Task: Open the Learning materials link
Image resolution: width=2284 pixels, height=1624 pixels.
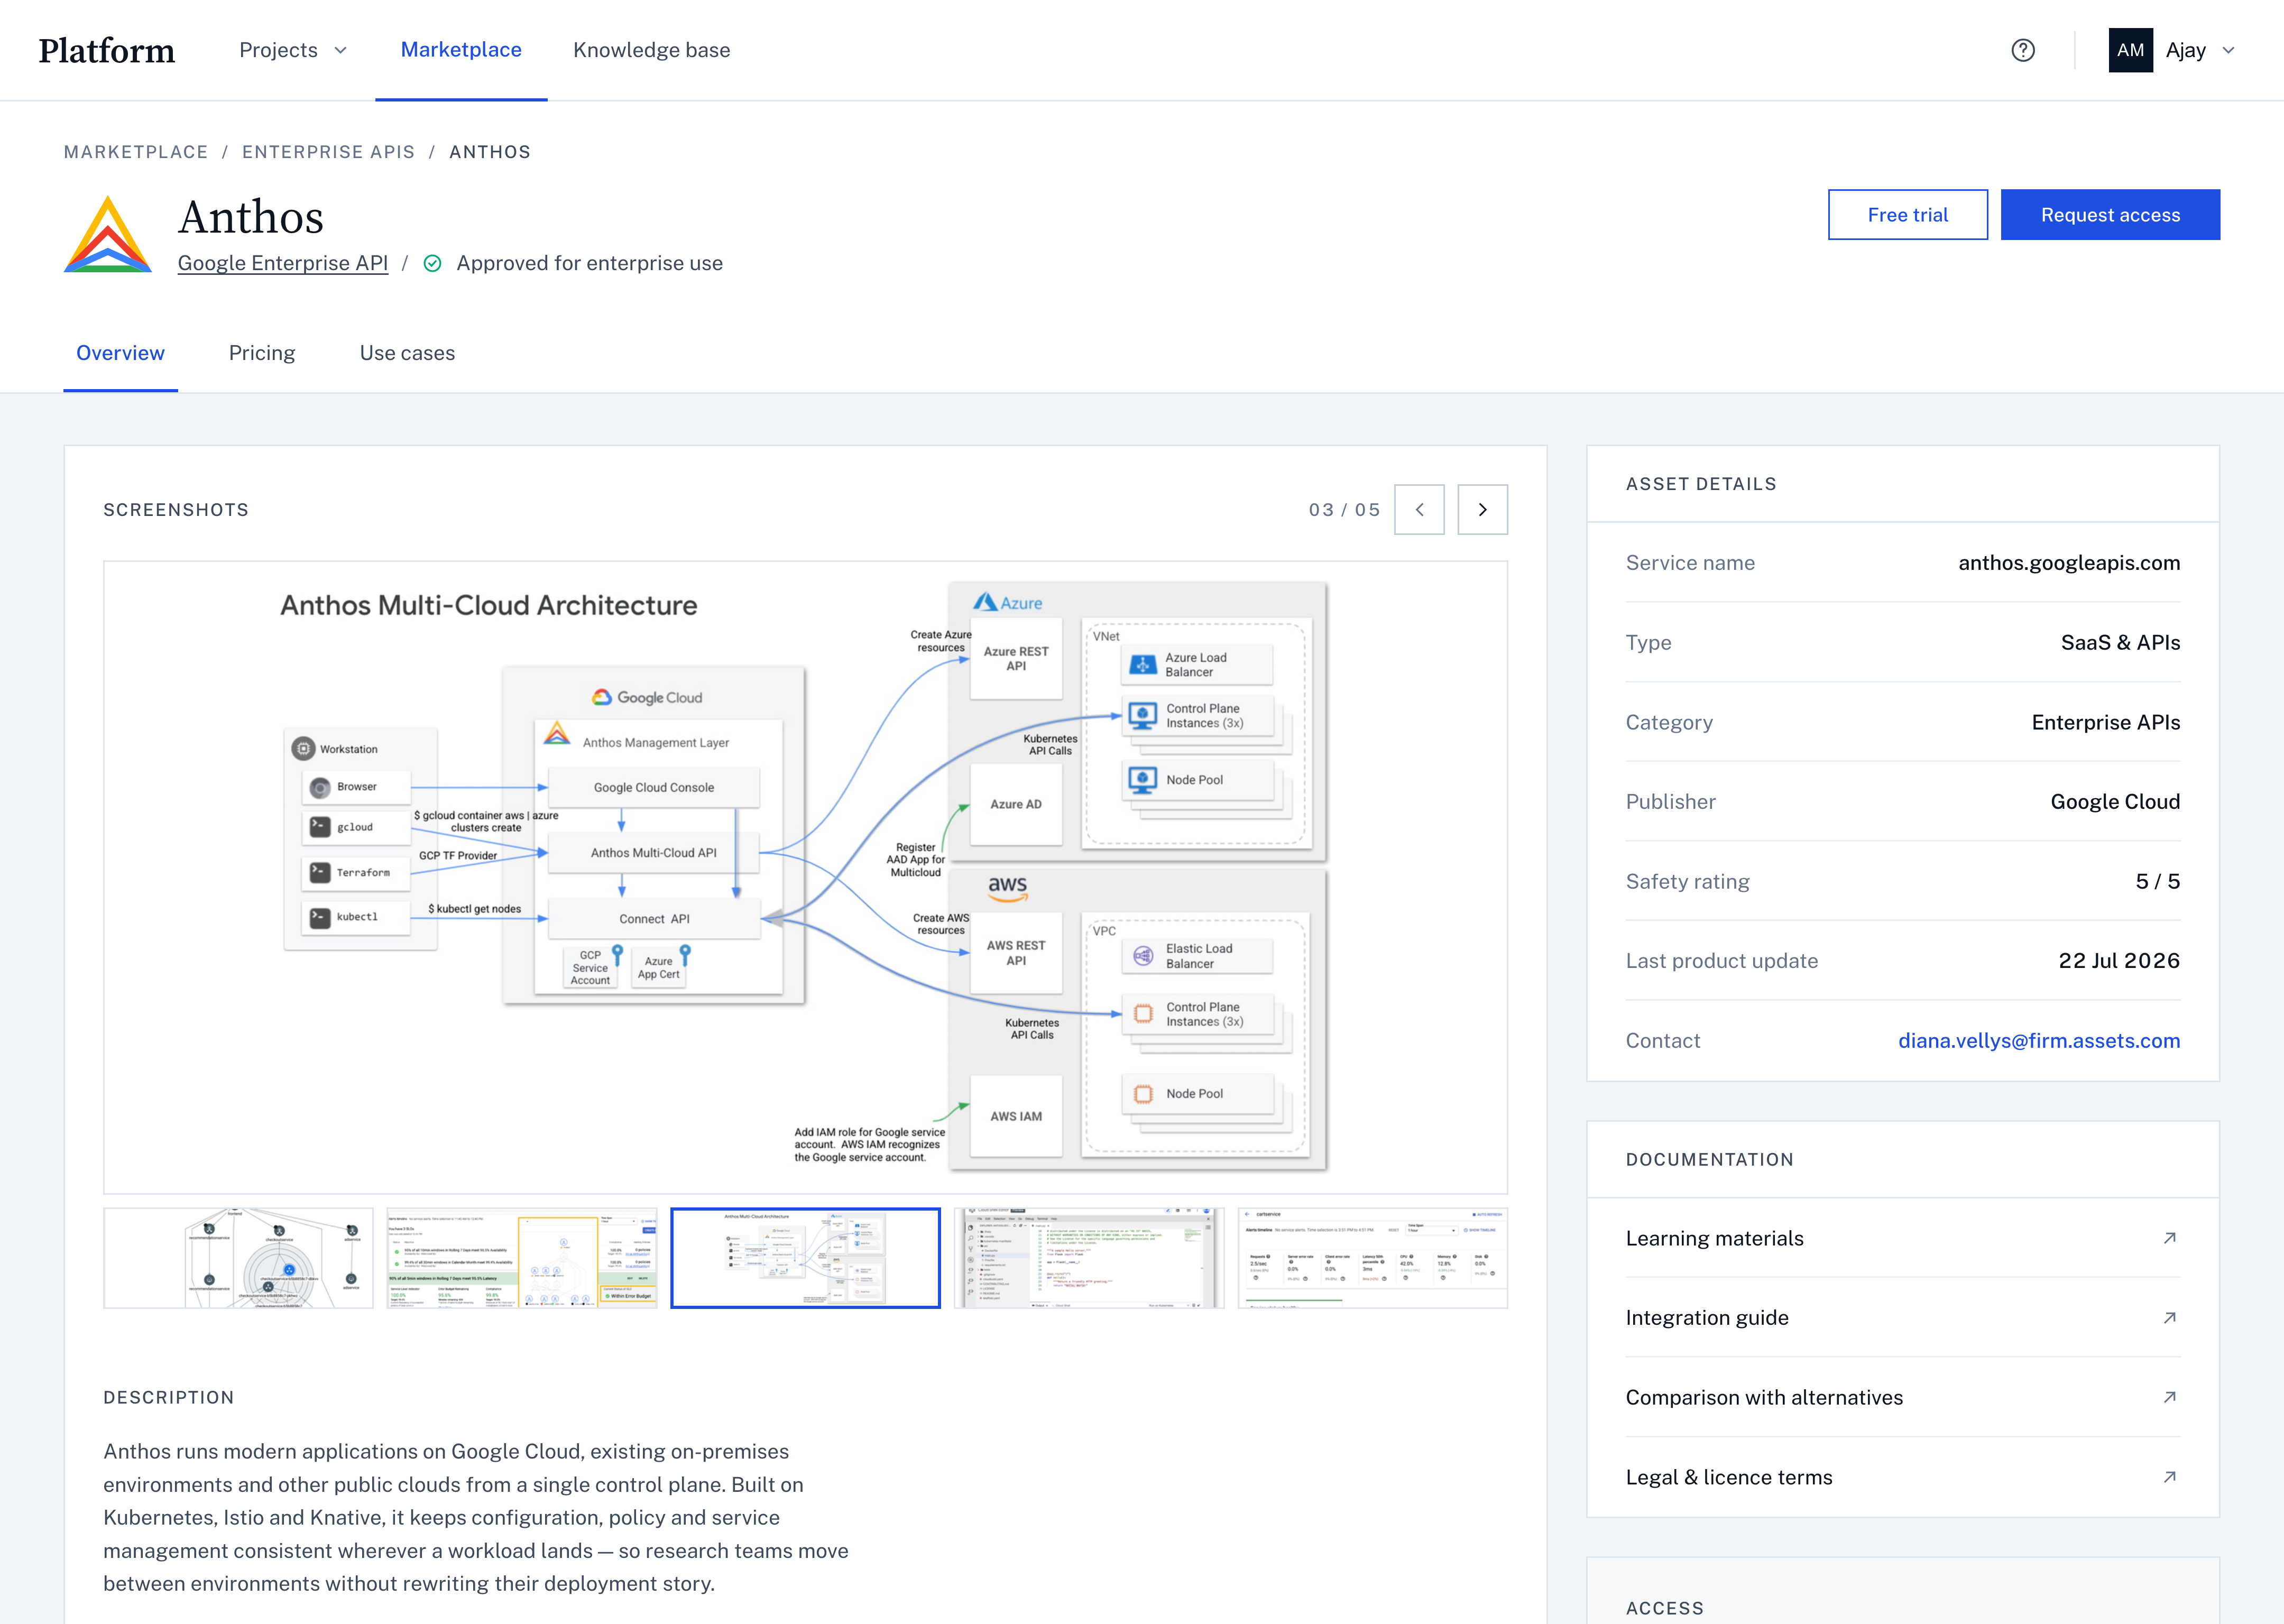Action: [x=1714, y=1238]
